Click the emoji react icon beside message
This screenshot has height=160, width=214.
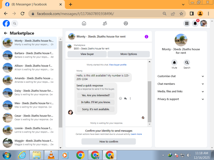click(120, 99)
